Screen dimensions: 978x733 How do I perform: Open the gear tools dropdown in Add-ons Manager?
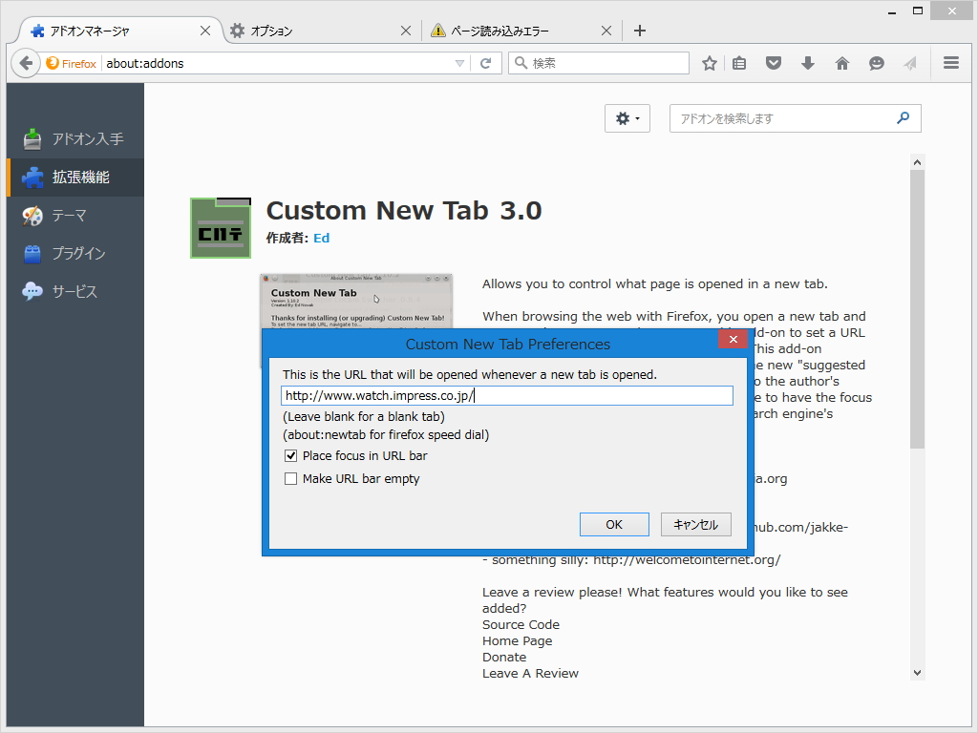[x=627, y=118]
